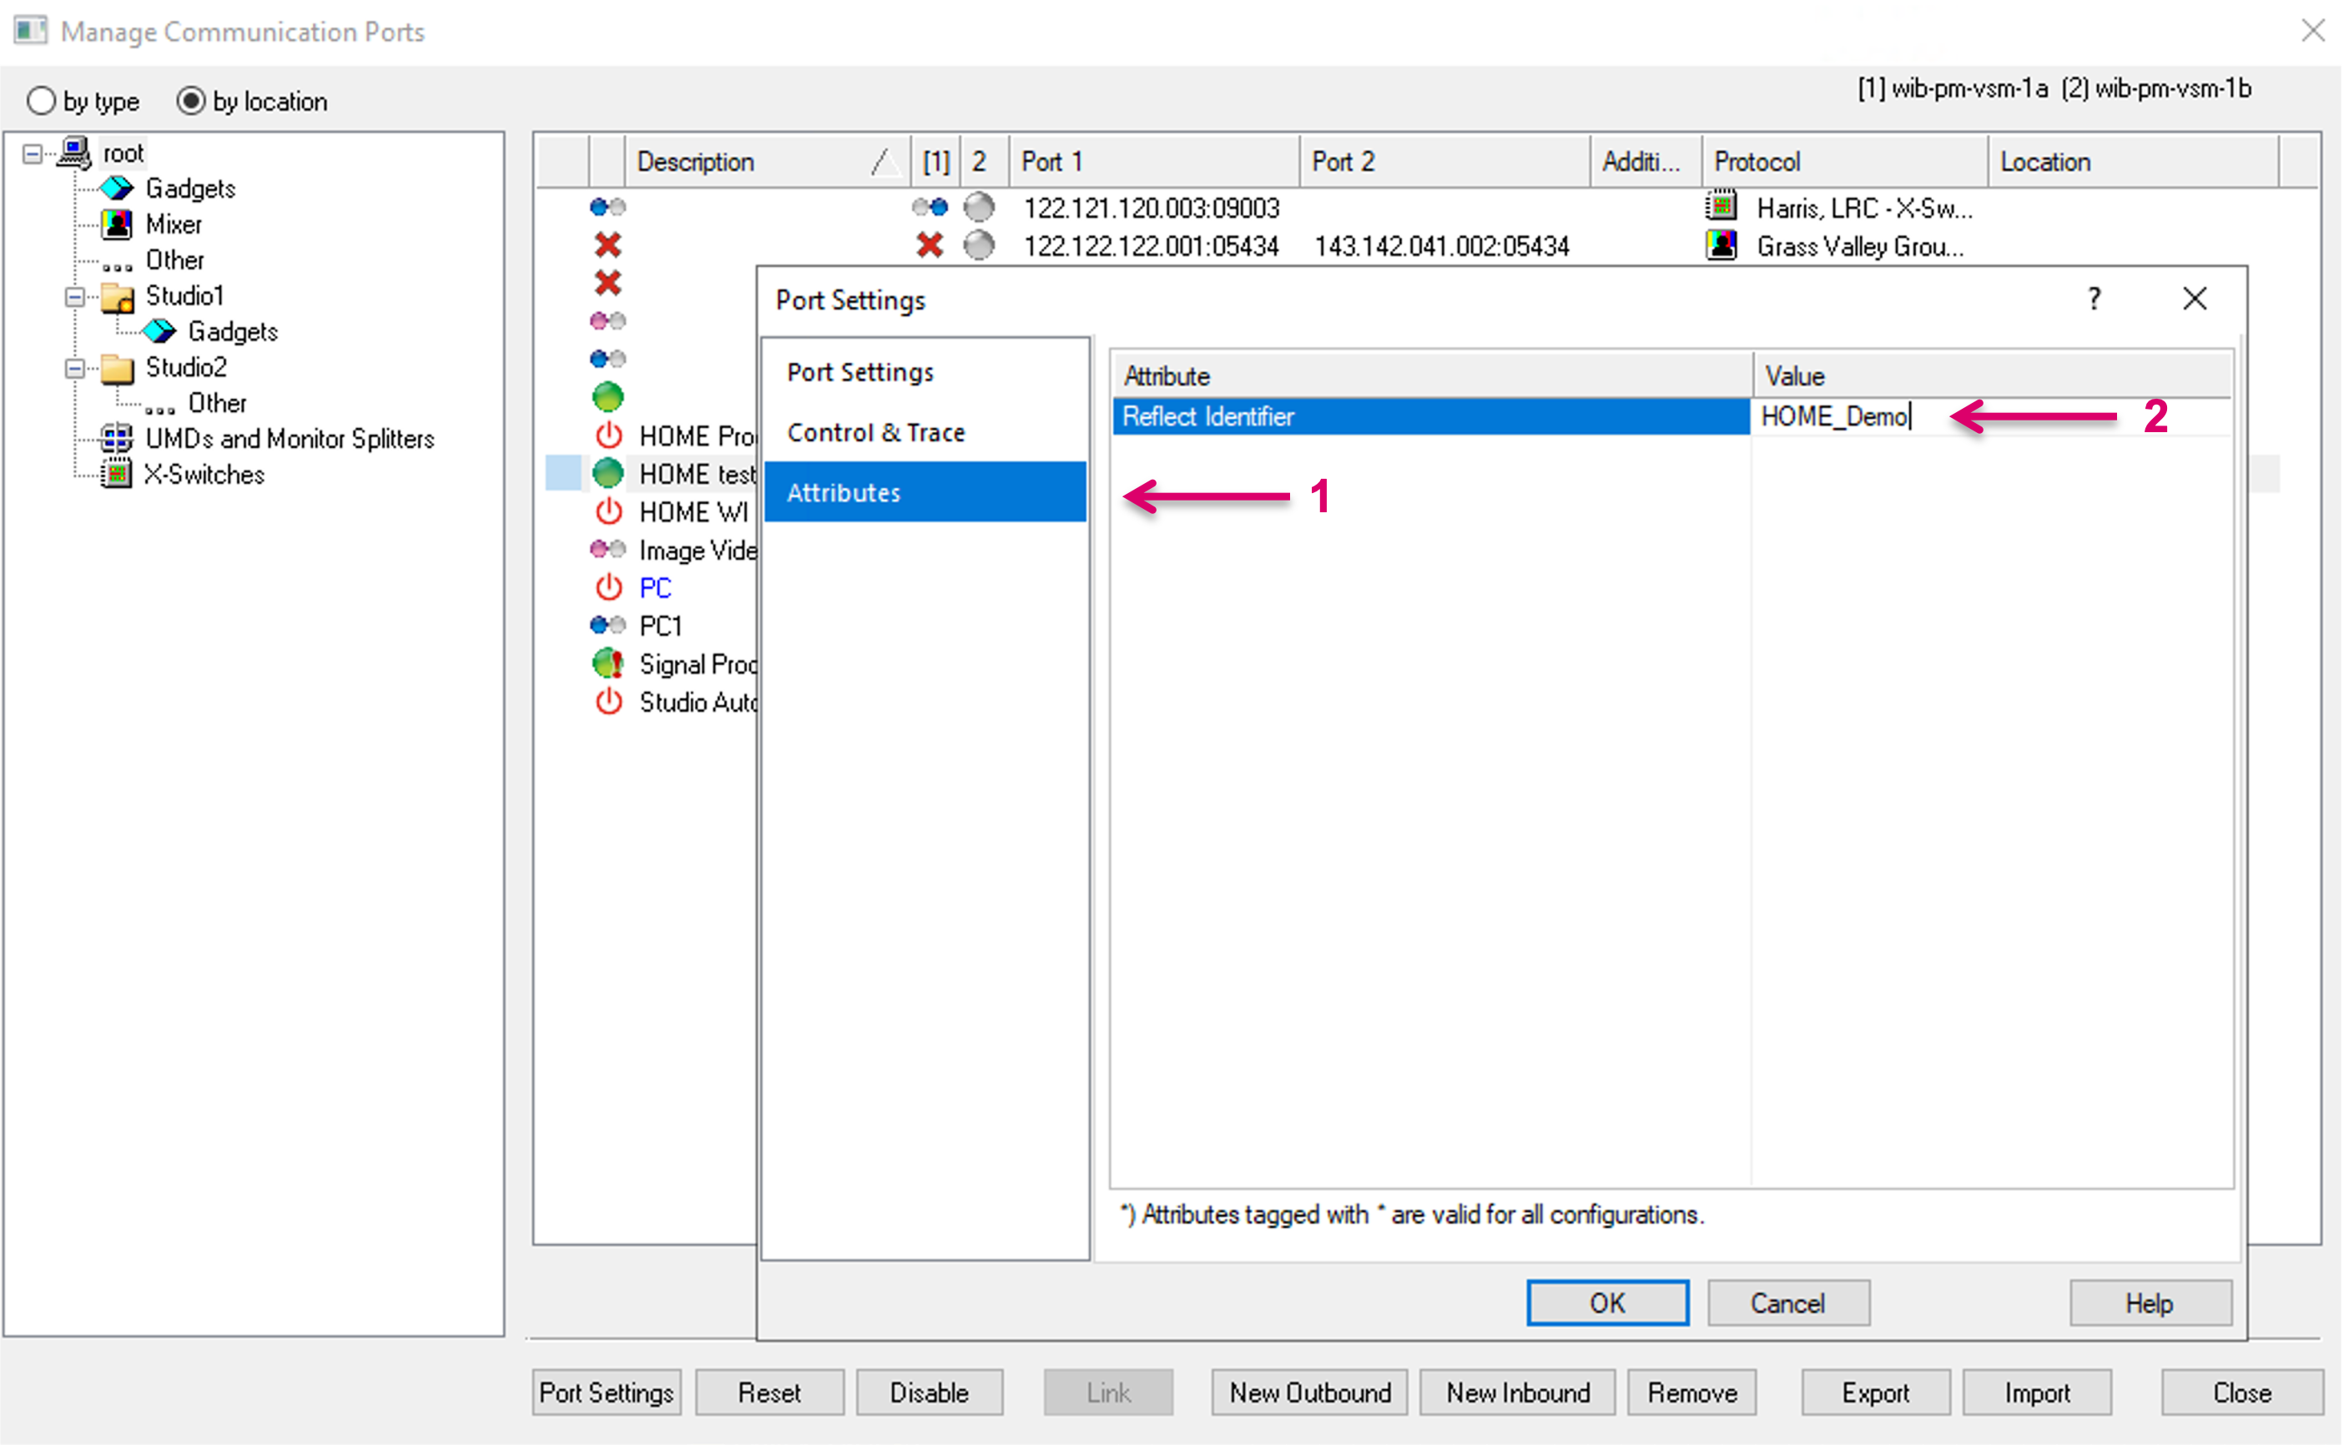
Task: Click the UMDs and Monitor Splitters icon
Action: 117,439
